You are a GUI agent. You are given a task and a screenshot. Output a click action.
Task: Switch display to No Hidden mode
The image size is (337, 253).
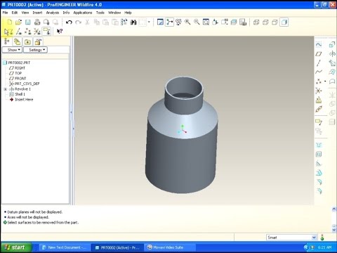click(x=275, y=22)
